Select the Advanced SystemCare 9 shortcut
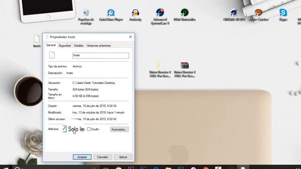The height and width of the screenshot is (169, 301). tap(160, 16)
